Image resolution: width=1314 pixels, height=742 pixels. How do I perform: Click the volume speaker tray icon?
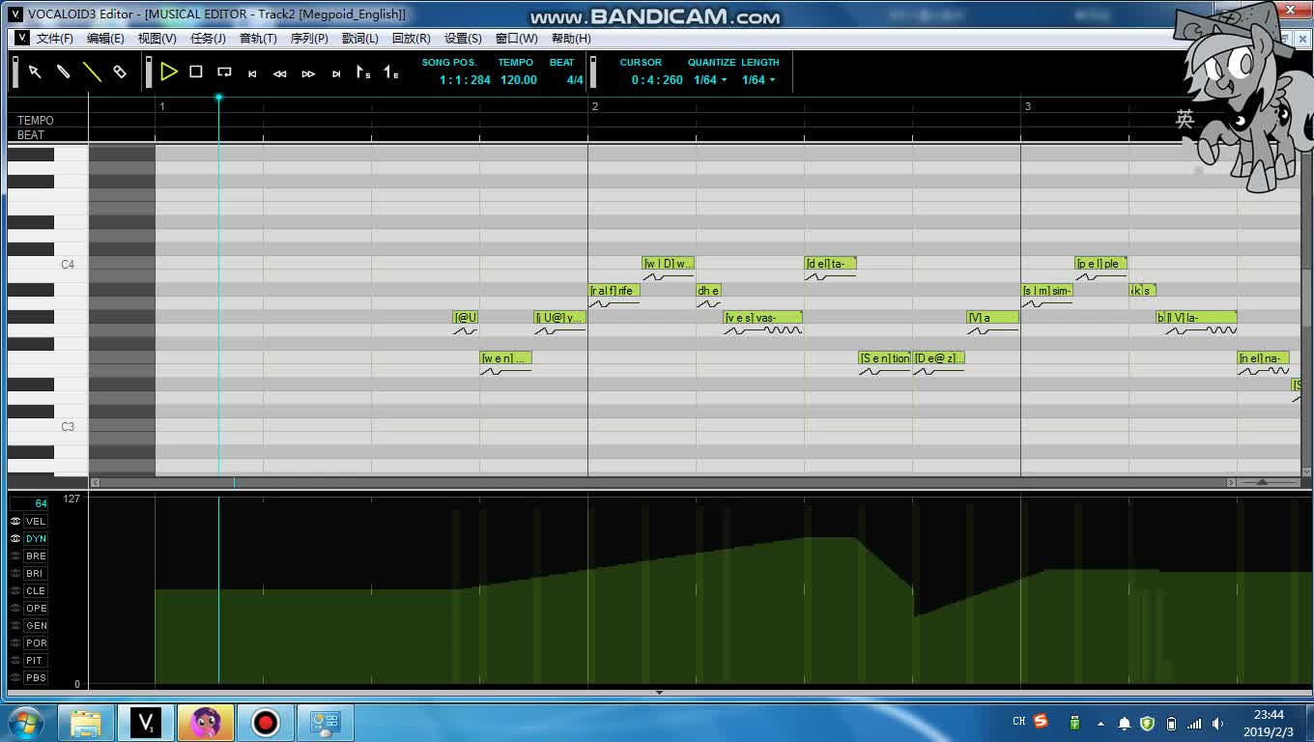pyautogui.click(x=1218, y=723)
